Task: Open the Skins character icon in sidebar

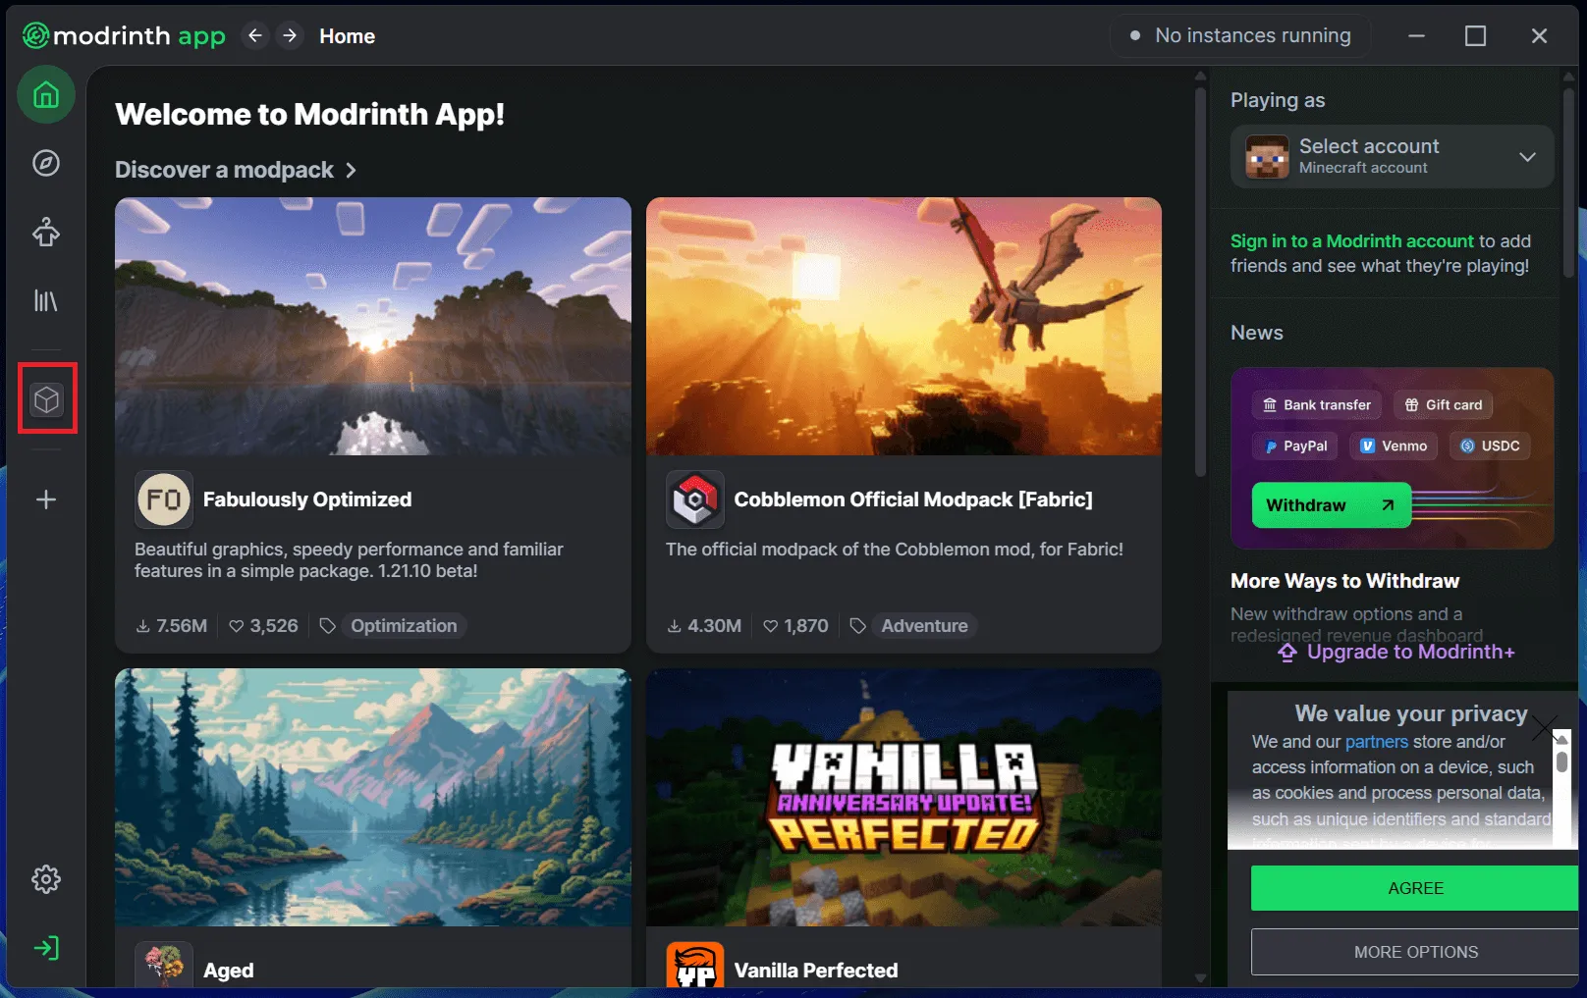Action: click(46, 233)
